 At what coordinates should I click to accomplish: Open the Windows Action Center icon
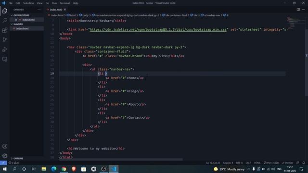click(x=302, y=169)
